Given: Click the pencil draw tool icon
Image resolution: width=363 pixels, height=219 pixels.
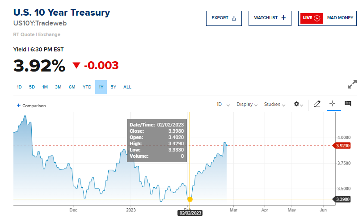Looking at the screenshot, I should coord(317,104).
